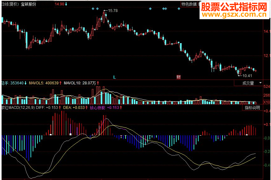Click the first blue diamond info marker
271x180 pixels.
(93, 8)
